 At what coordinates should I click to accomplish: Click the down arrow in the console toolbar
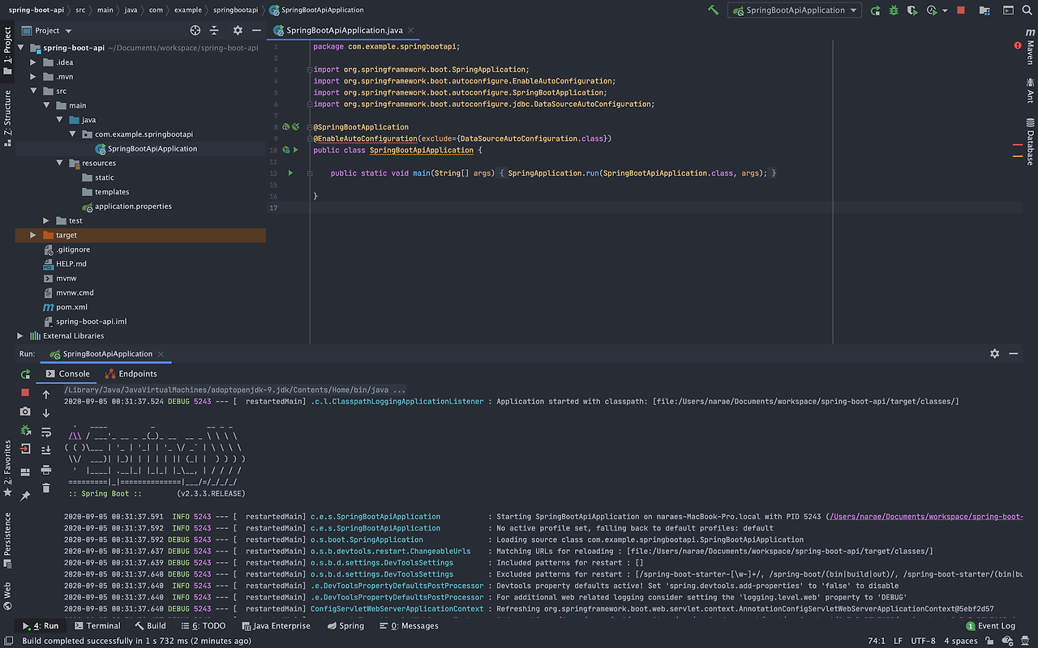pyautogui.click(x=46, y=413)
